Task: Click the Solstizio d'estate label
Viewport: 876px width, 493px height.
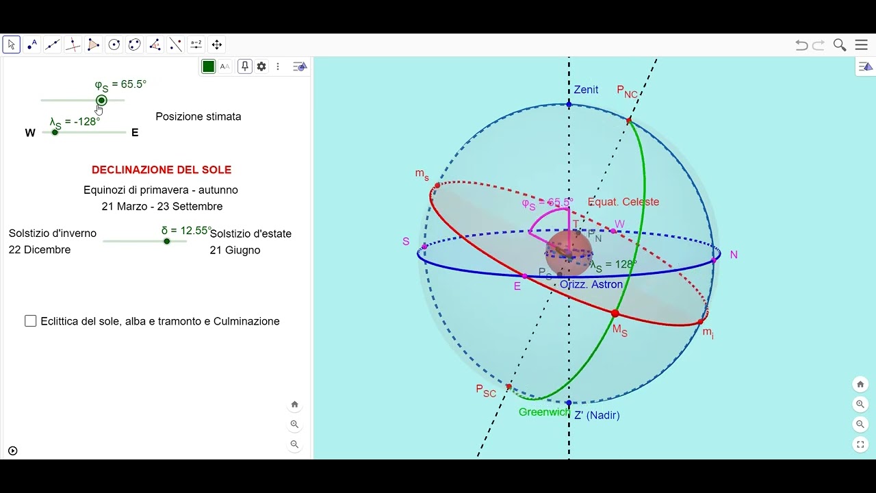Action: click(250, 233)
